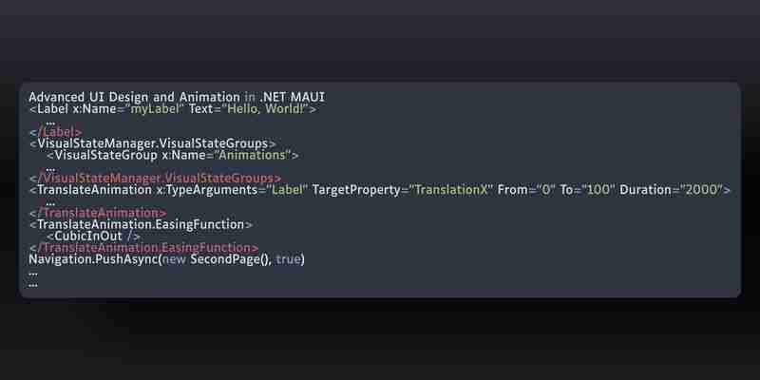
Task: Click the 'true' argument in PushAsync
Action: click(289, 259)
